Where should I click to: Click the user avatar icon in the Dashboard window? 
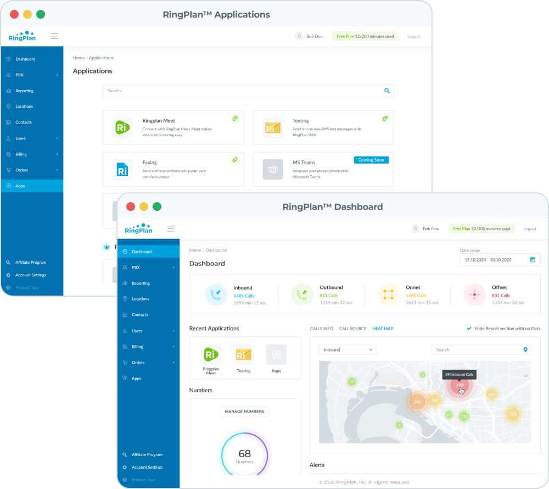pyautogui.click(x=415, y=229)
